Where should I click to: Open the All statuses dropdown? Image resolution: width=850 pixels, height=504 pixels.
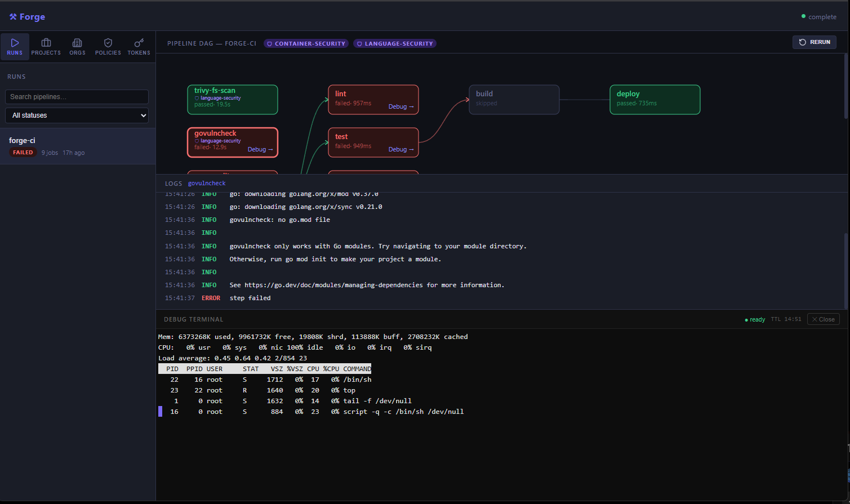[77, 115]
